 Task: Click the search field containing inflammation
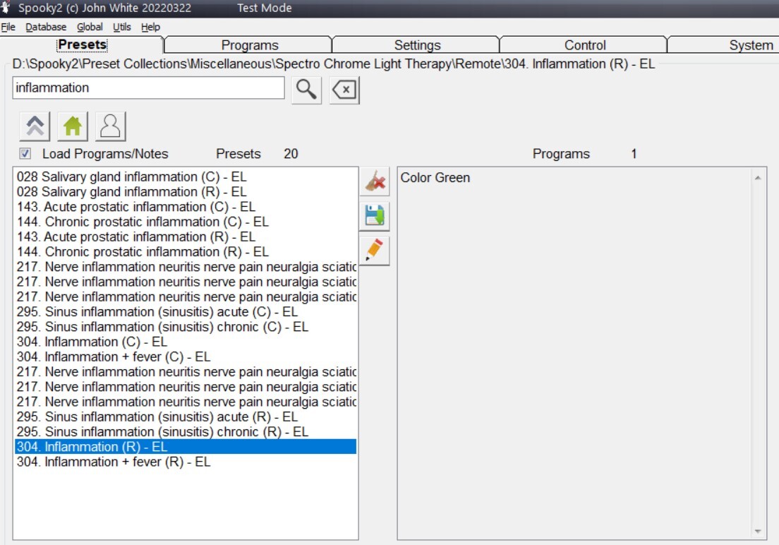pos(148,88)
